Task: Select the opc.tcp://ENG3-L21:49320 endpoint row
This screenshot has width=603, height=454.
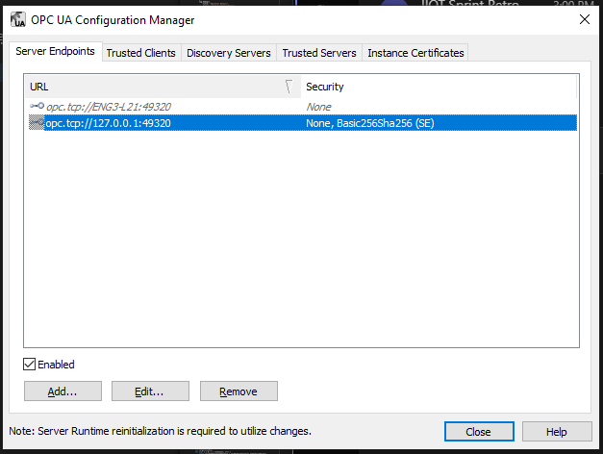Action: coord(303,107)
